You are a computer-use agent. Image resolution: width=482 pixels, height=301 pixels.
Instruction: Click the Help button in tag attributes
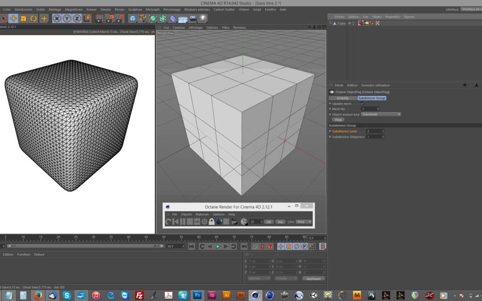pos(338,120)
